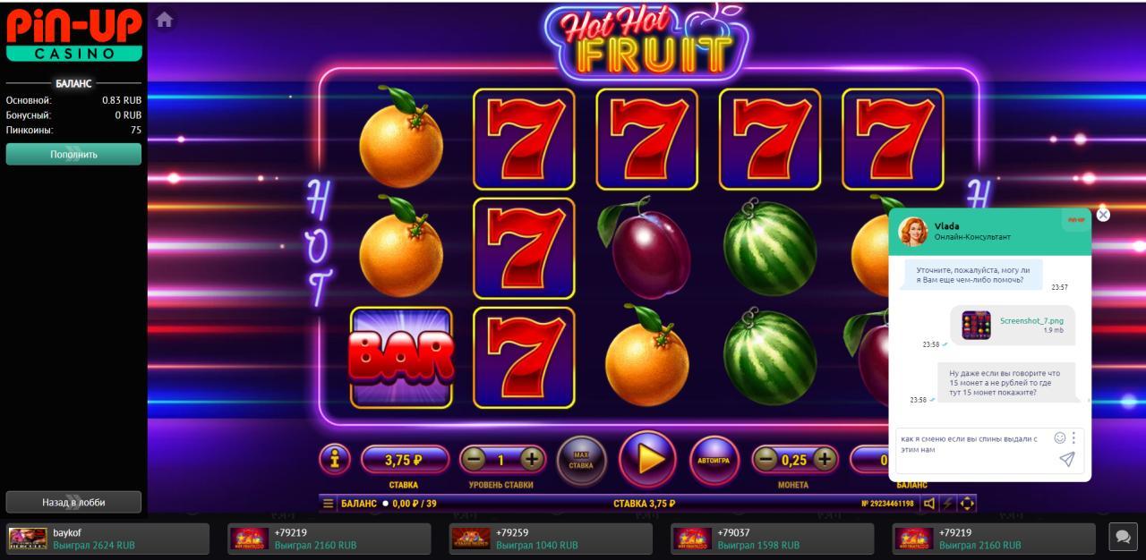This screenshot has height=560, width=1146.
Task: Send the chat message with paper plane
Action: point(1066,459)
